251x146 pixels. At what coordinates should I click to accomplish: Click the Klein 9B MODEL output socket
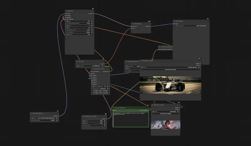click(x=58, y=116)
